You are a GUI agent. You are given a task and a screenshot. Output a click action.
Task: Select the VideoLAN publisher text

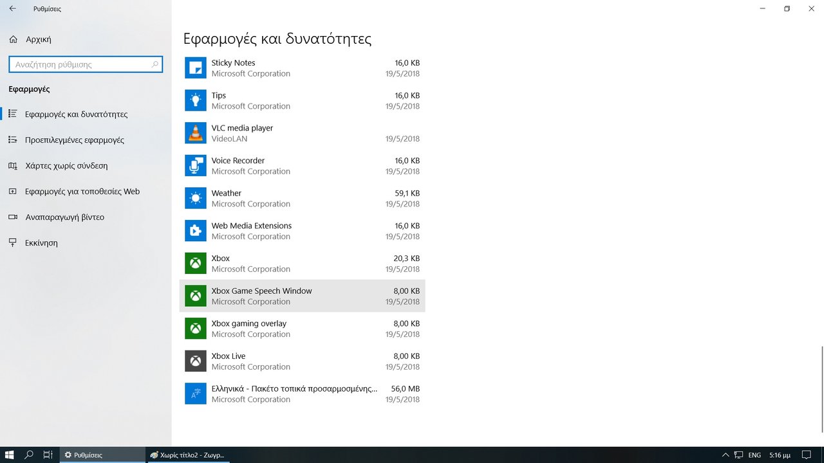[x=229, y=139]
